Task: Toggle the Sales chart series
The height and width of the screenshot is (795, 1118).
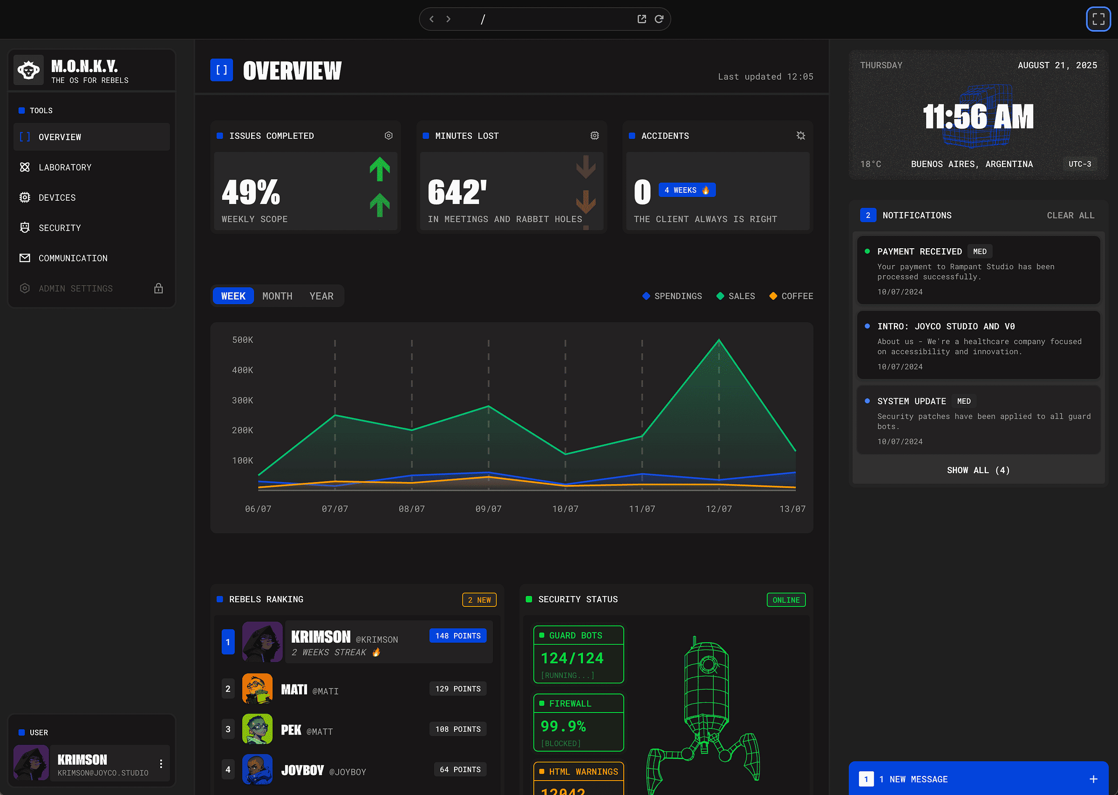Action: coord(735,296)
